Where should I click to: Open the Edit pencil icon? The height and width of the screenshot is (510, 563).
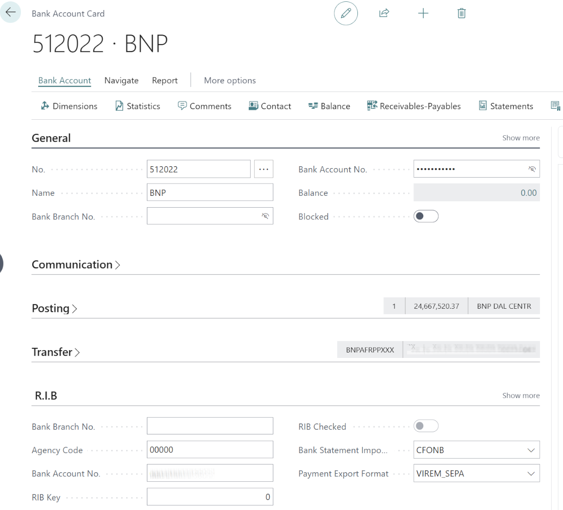tap(346, 13)
